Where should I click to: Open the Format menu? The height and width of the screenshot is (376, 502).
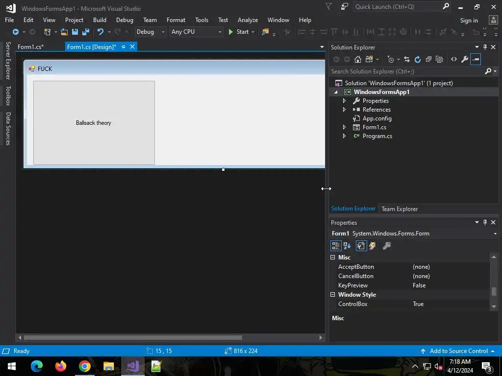tap(176, 20)
